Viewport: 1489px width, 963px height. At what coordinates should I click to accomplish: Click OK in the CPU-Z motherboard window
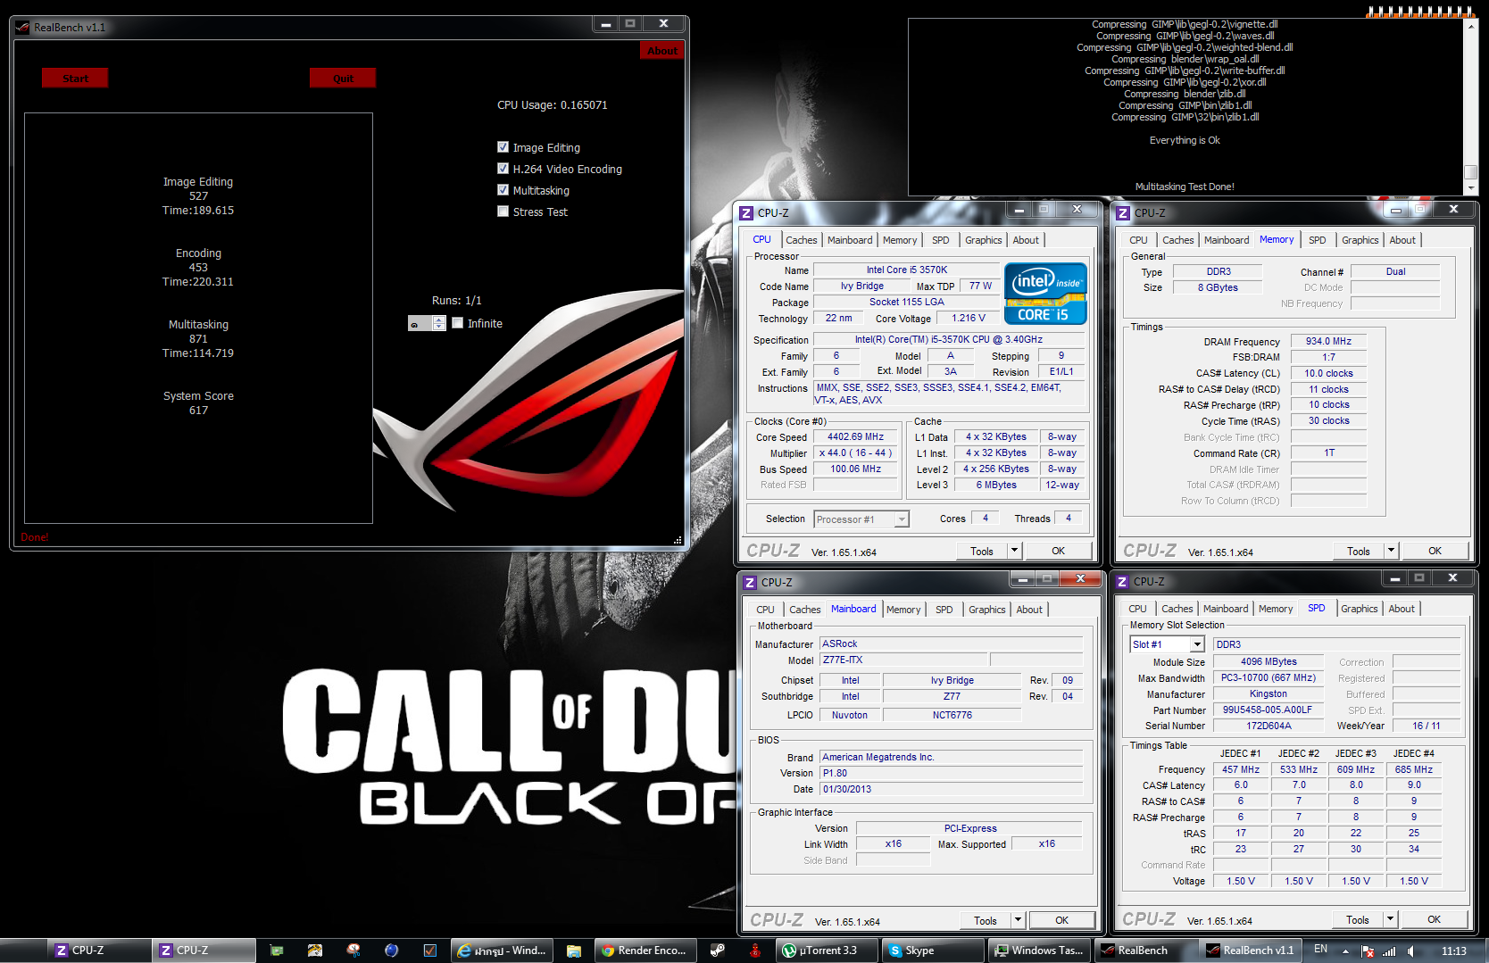click(1061, 920)
